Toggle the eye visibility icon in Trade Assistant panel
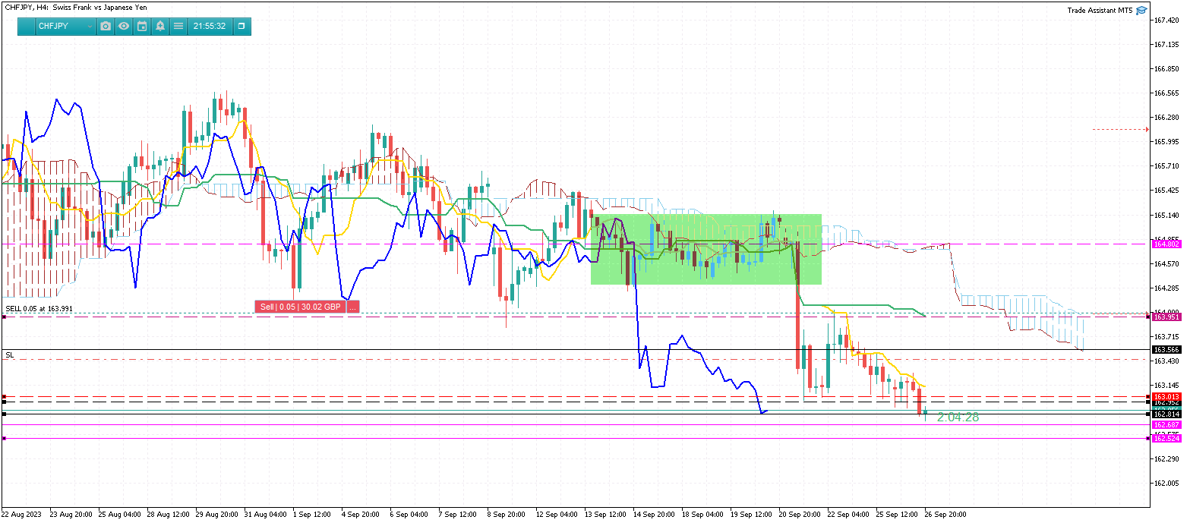Image resolution: width=1190 pixels, height=523 pixels. [123, 26]
